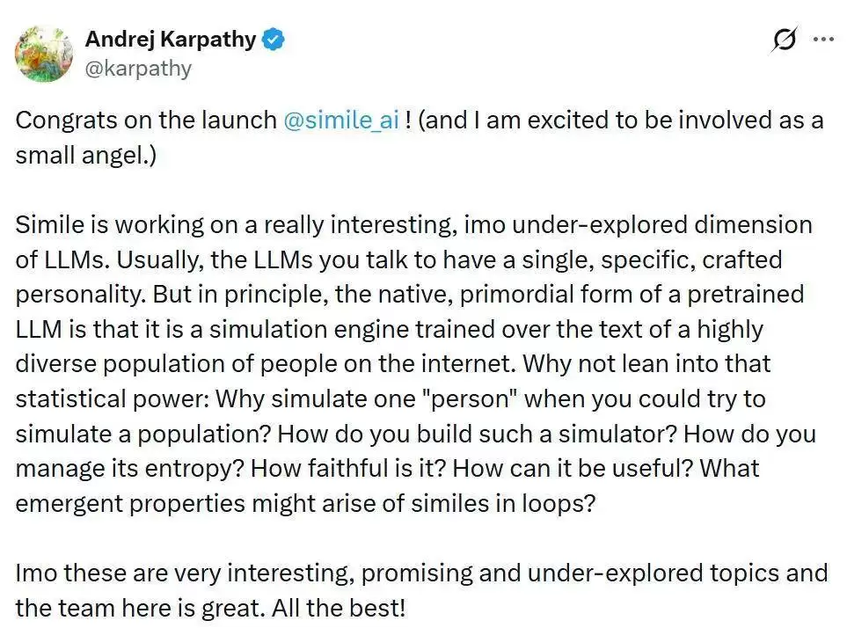Click the words "emergent properties"
Viewport: 847px width, 628px height.
pos(121,503)
